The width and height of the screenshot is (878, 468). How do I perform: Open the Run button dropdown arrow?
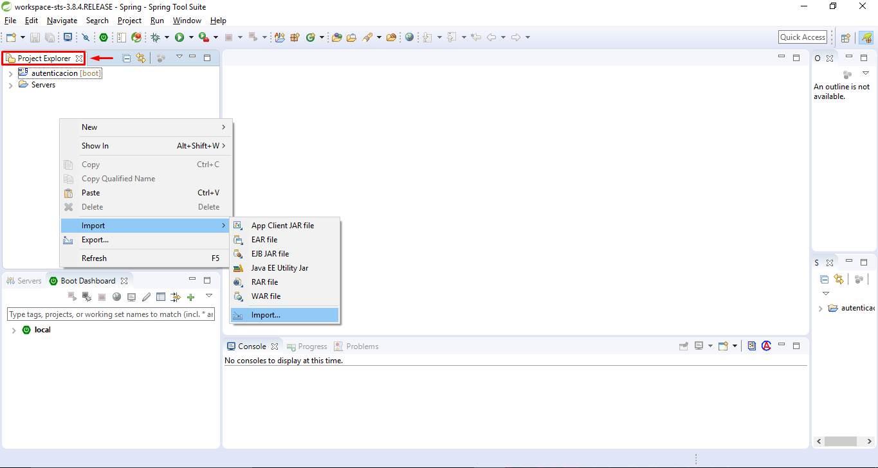pos(191,37)
